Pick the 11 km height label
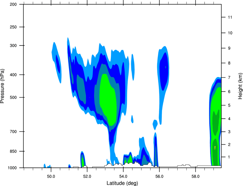Screen dimensions: 243x186 click(x=230, y=17)
